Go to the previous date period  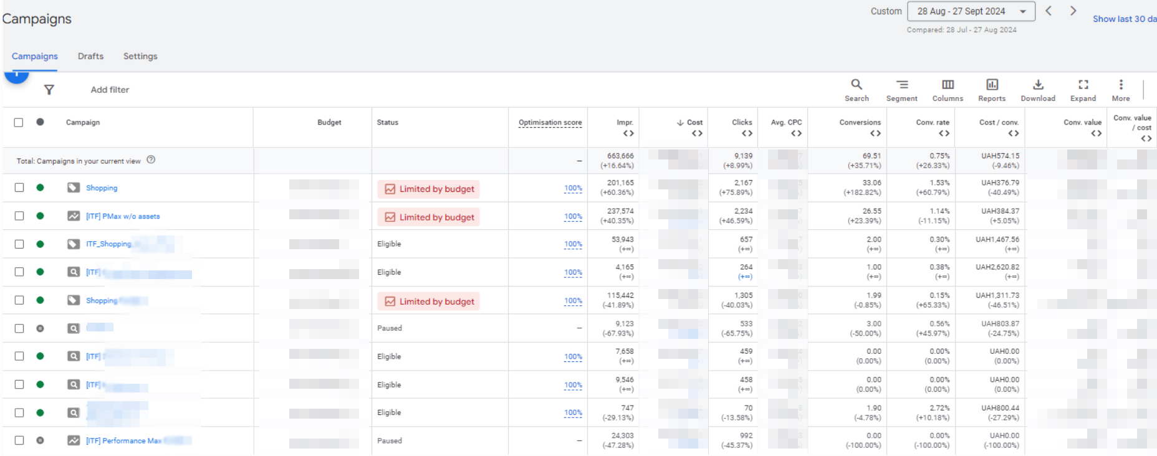pyautogui.click(x=1049, y=11)
